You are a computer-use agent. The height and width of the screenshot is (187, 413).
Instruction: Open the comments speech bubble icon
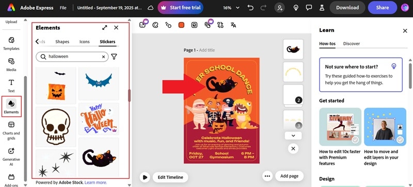coord(309,8)
